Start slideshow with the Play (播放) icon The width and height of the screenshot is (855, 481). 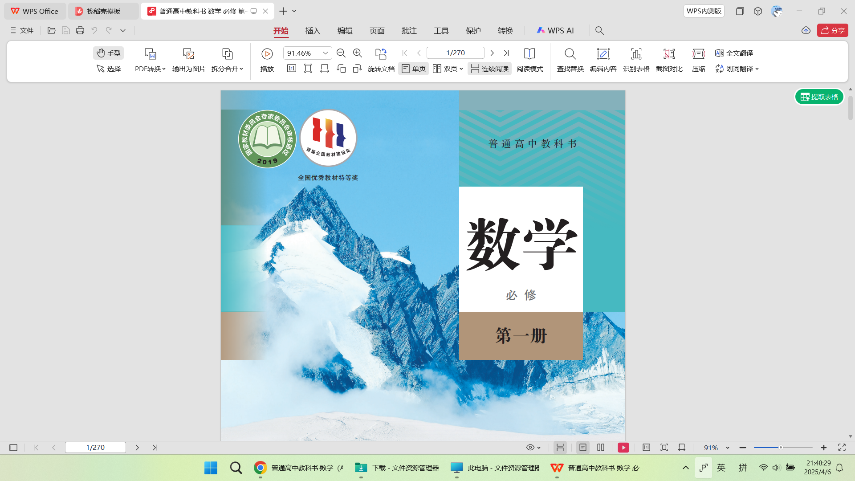[x=267, y=54]
